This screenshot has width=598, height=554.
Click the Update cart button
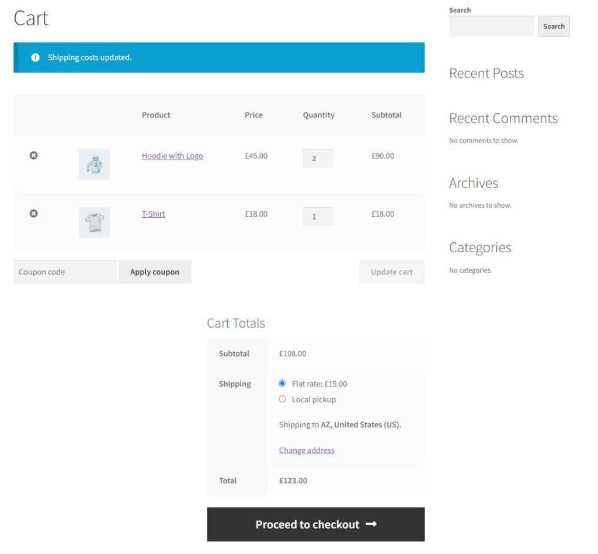(392, 272)
